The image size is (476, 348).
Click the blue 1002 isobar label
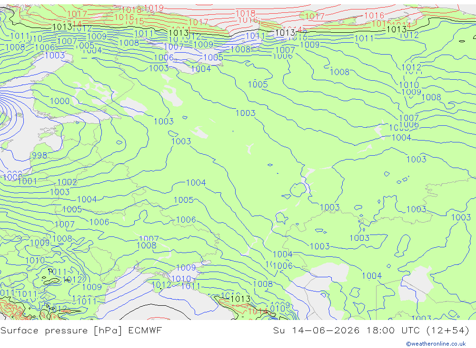coord(67,182)
